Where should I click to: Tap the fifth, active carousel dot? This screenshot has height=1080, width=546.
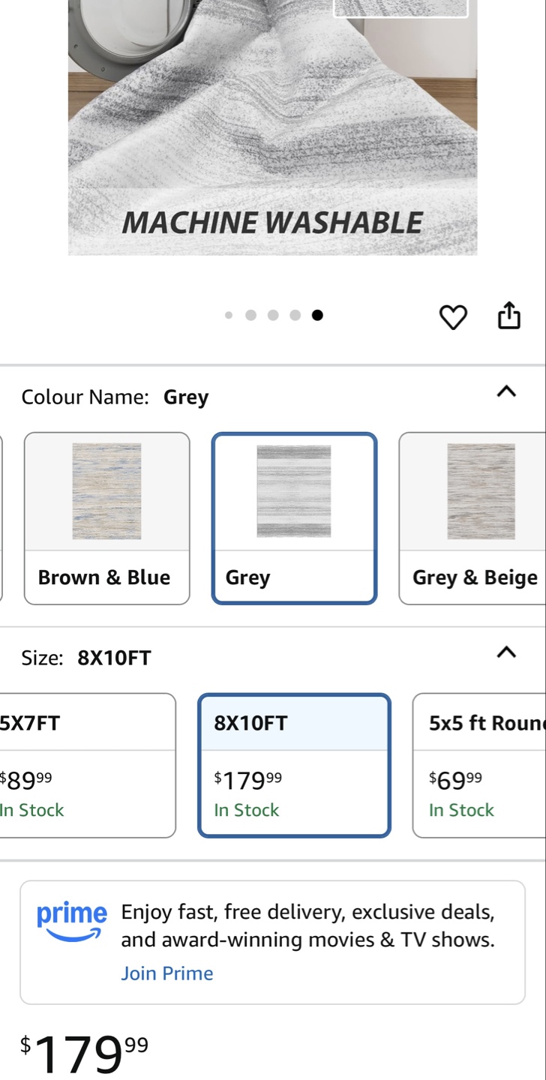[x=317, y=316]
